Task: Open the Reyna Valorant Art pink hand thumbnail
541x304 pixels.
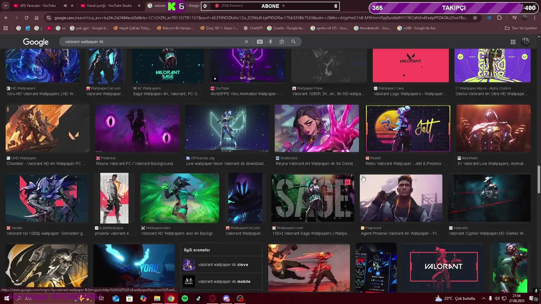Action: click(x=317, y=128)
